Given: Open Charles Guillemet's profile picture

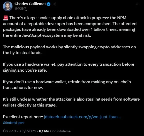Looking at the screenshot, I should point(8,6).
